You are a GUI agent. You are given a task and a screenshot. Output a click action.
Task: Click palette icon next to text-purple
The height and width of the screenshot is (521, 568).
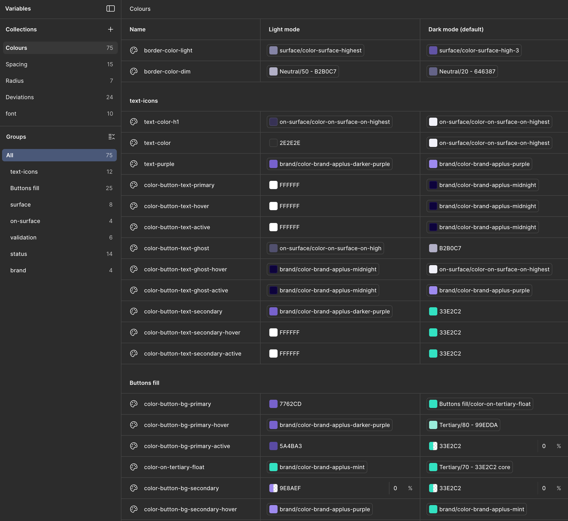click(x=134, y=164)
